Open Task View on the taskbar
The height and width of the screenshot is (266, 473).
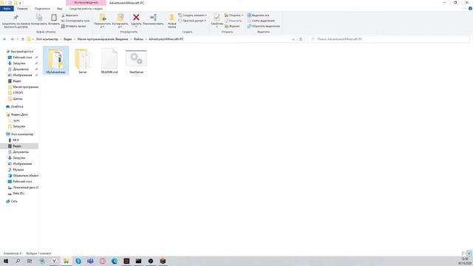[30, 261]
